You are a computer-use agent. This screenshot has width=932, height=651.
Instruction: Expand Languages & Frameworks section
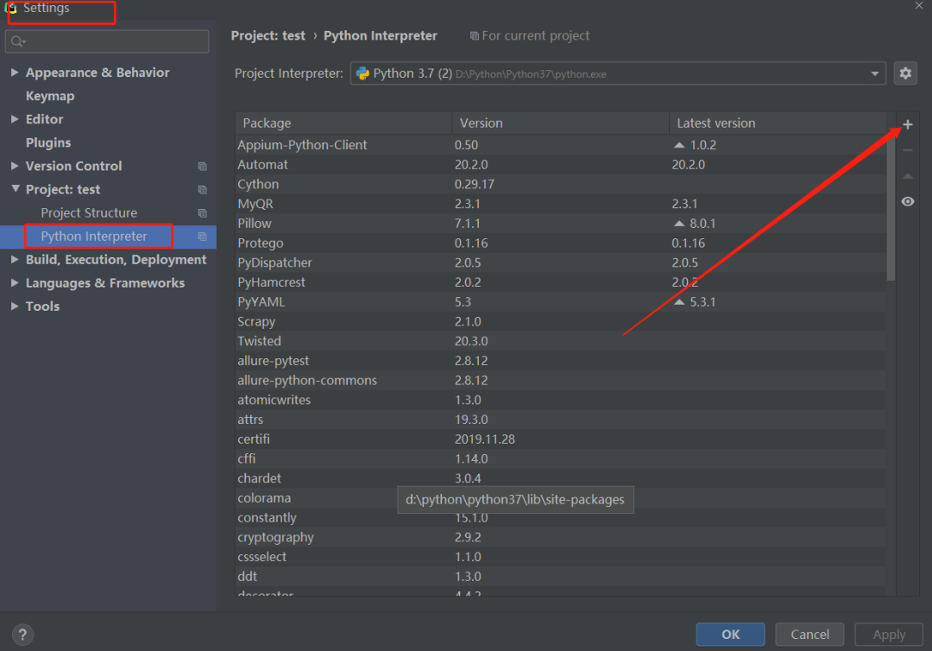click(15, 283)
